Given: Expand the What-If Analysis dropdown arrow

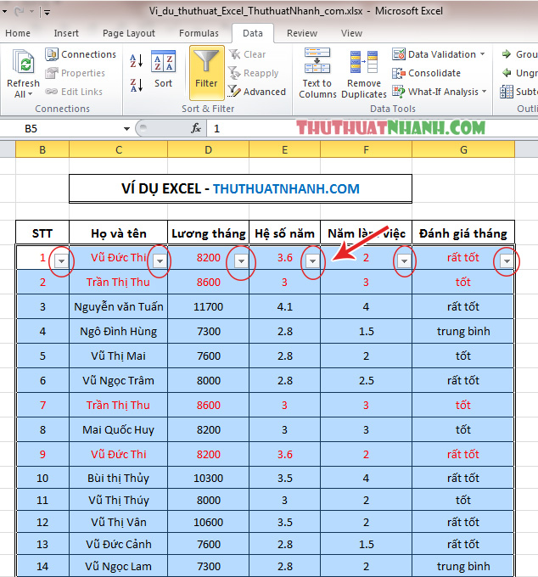Looking at the screenshot, I should click(x=484, y=92).
